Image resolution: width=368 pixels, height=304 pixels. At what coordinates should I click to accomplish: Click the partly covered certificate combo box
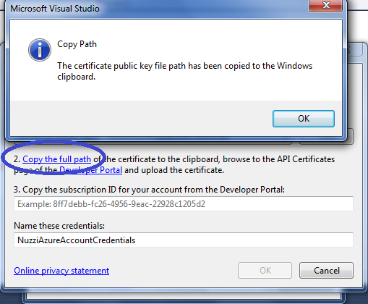[x=153, y=143]
